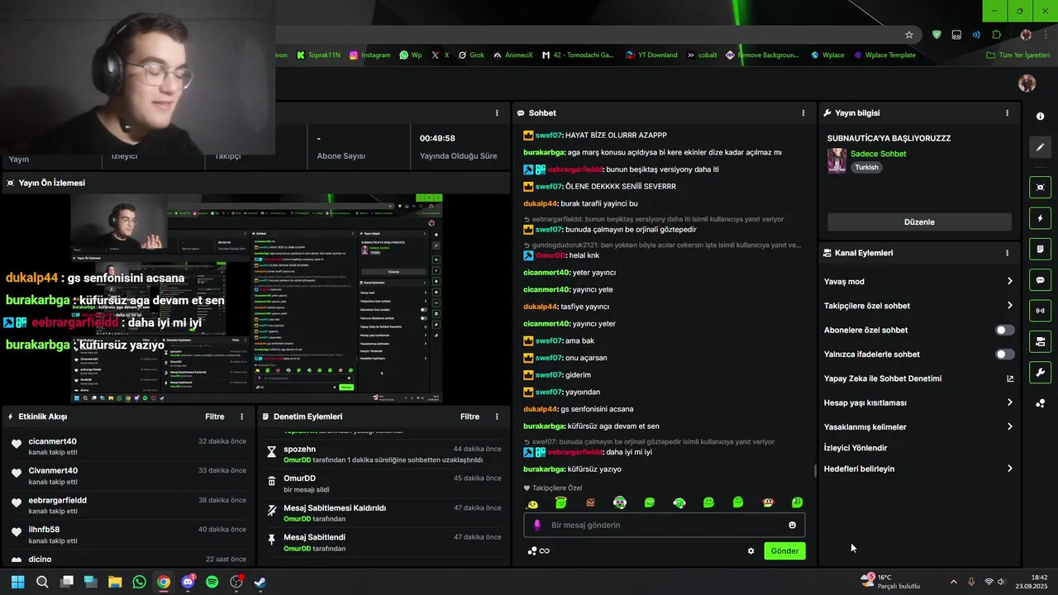Click the infinity points icon below message box
The height and width of the screenshot is (595, 1058).
(538, 551)
